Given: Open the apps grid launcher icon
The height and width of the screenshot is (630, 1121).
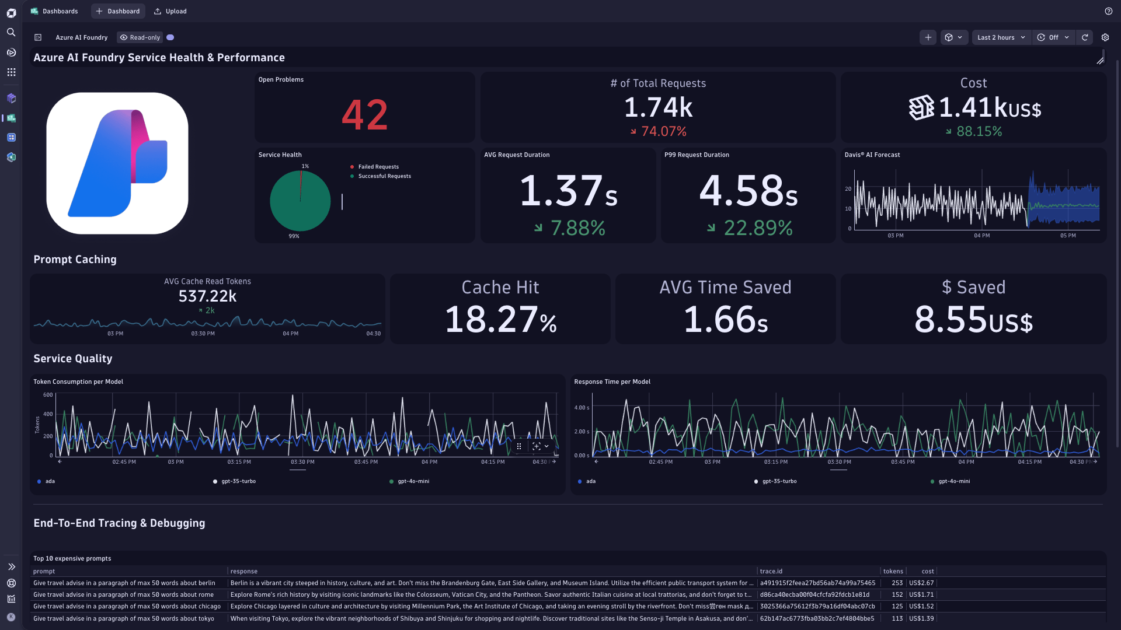Looking at the screenshot, I should tap(11, 72).
